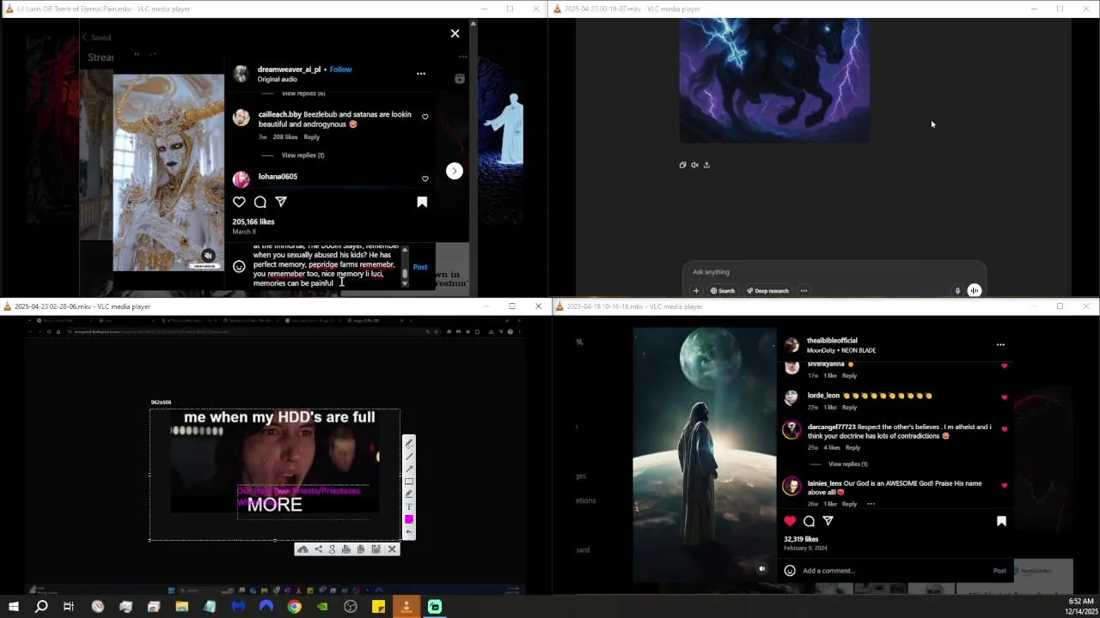
Task: Open options menu on thealbibleofficial post
Action: click(x=1000, y=345)
